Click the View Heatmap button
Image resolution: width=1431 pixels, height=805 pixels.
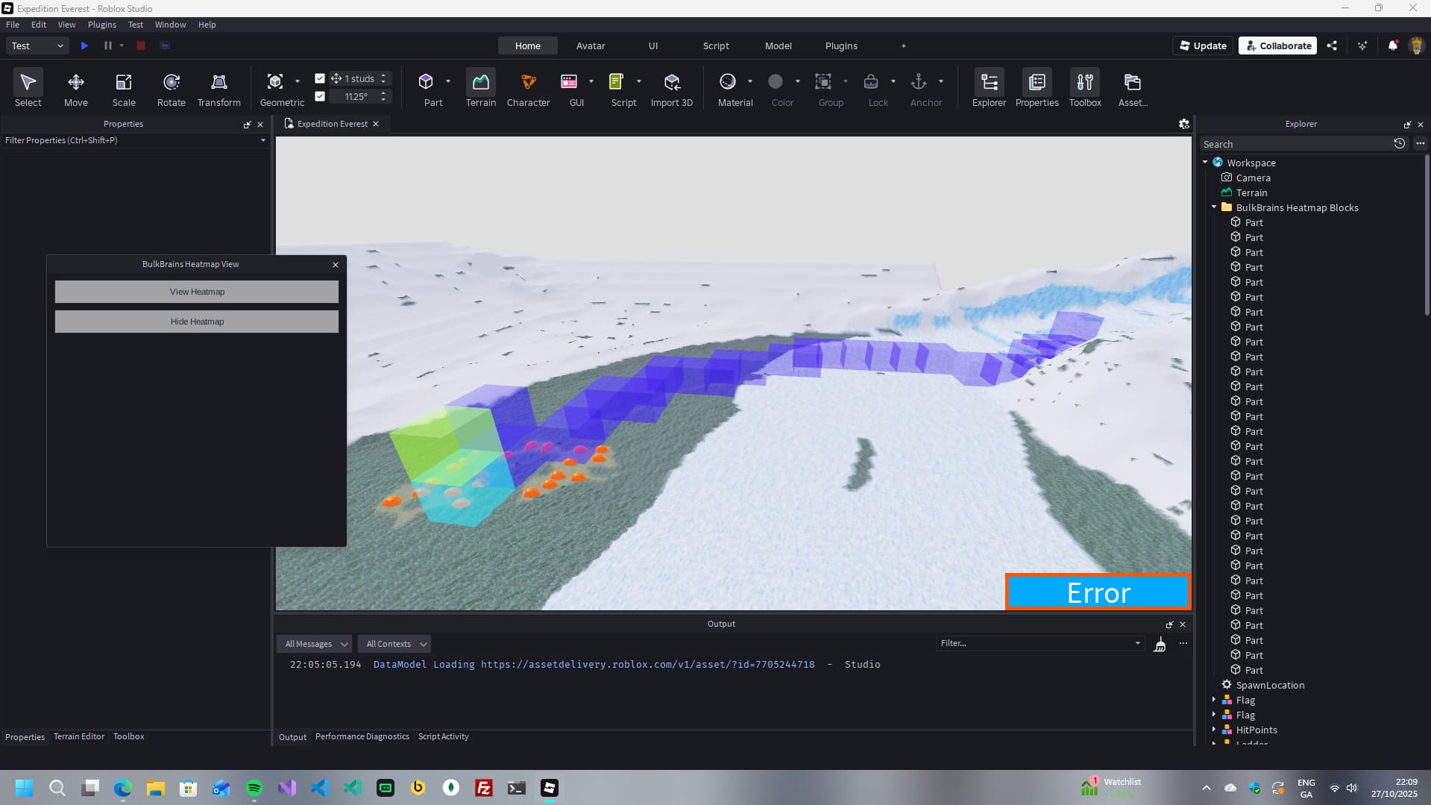pos(197,292)
